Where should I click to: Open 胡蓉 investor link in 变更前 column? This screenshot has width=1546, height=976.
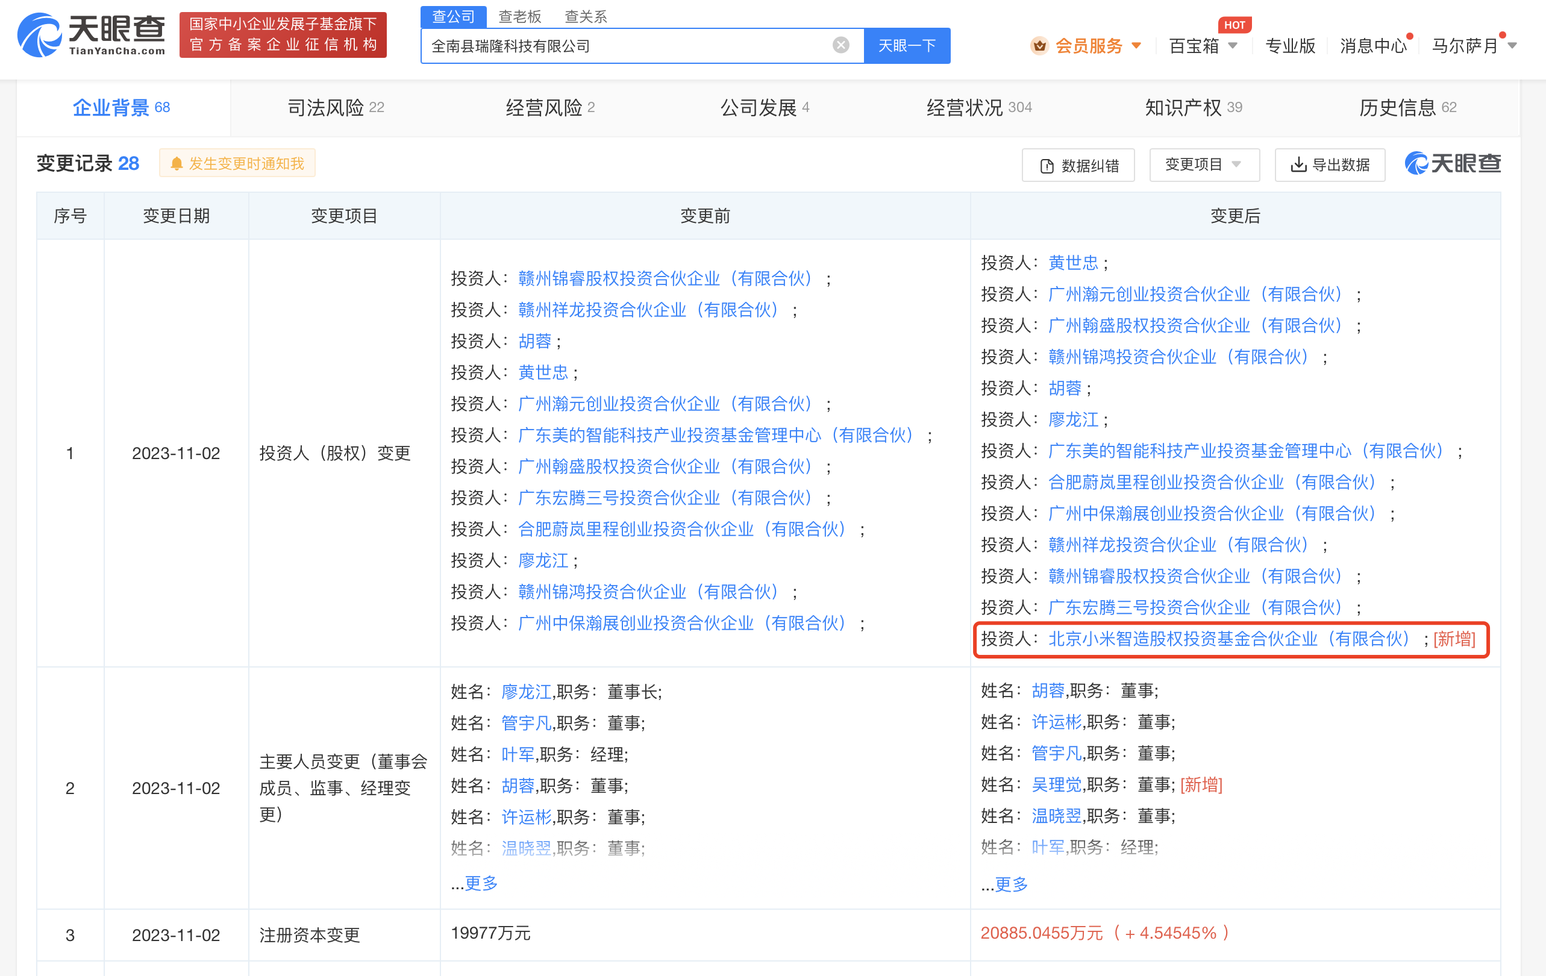point(534,341)
